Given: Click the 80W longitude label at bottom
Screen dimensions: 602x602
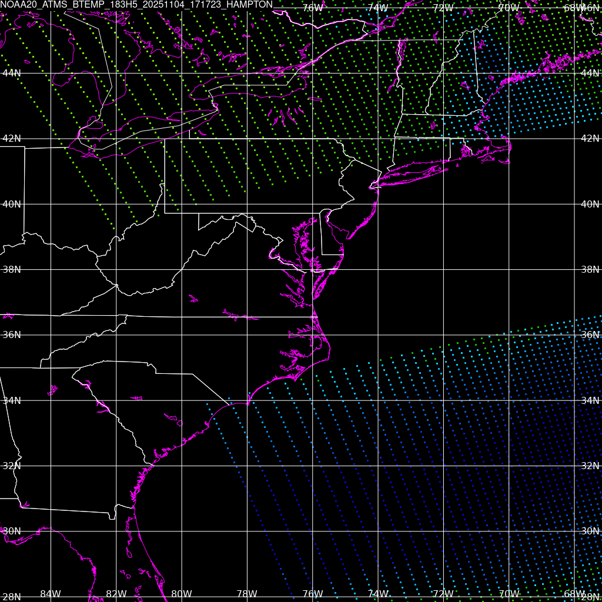Looking at the screenshot, I should 182,594.
